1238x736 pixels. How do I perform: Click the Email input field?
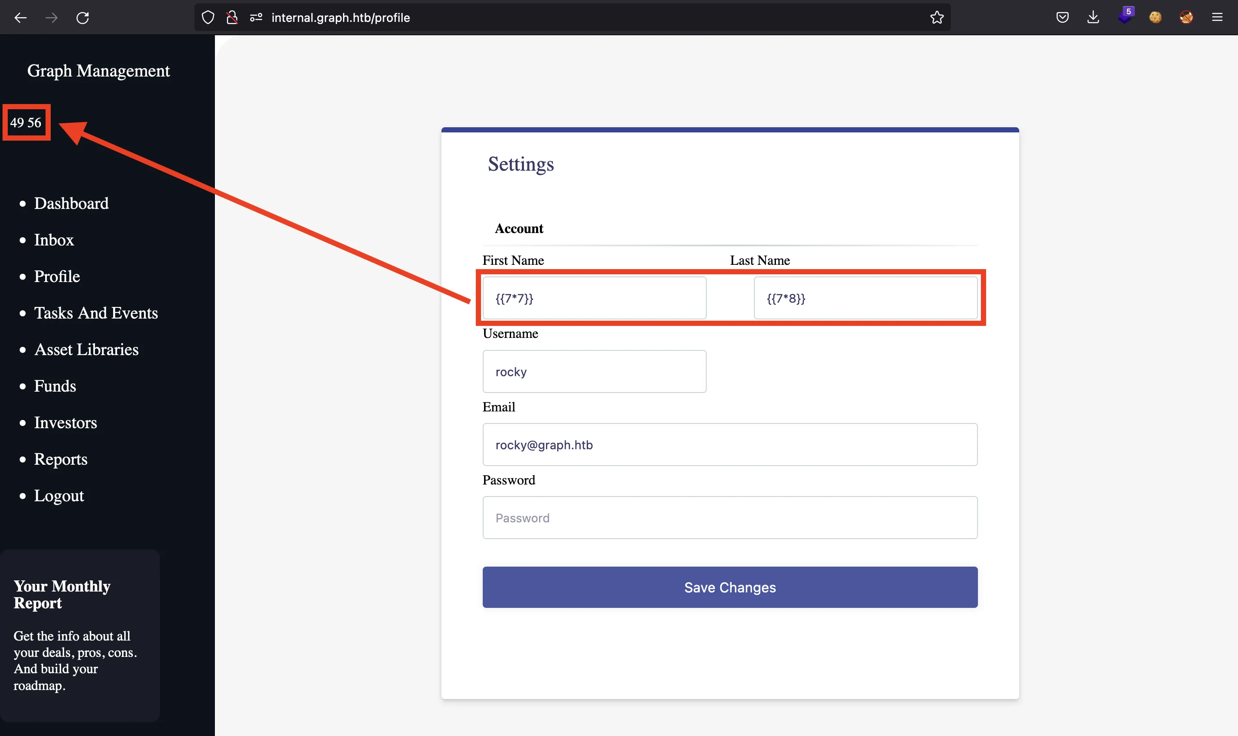[x=730, y=444]
